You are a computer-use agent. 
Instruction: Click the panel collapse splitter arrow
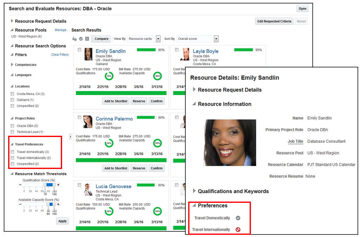(70, 137)
